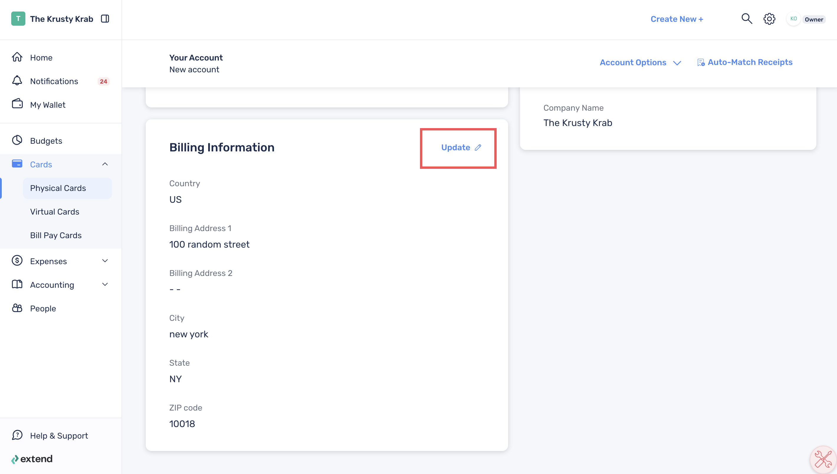
Task: Click Create New + link
Action: [677, 19]
